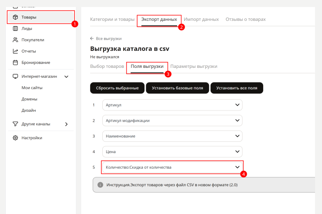The width and height of the screenshot is (322, 214).
Task: Open the Наименование field dropdown
Action: click(x=172, y=136)
